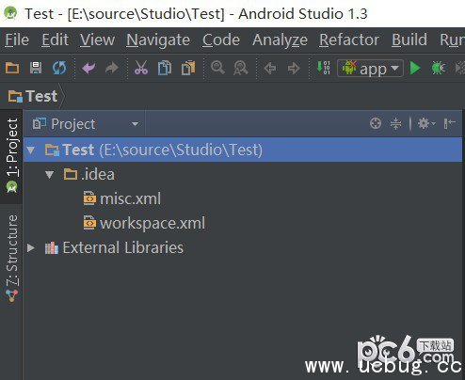
Task: Open Project panel settings gear
Action: (x=426, y=123)
